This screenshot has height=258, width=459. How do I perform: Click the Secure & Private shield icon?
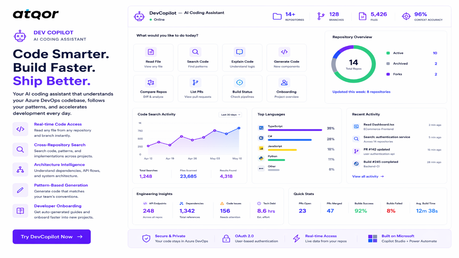146,239
